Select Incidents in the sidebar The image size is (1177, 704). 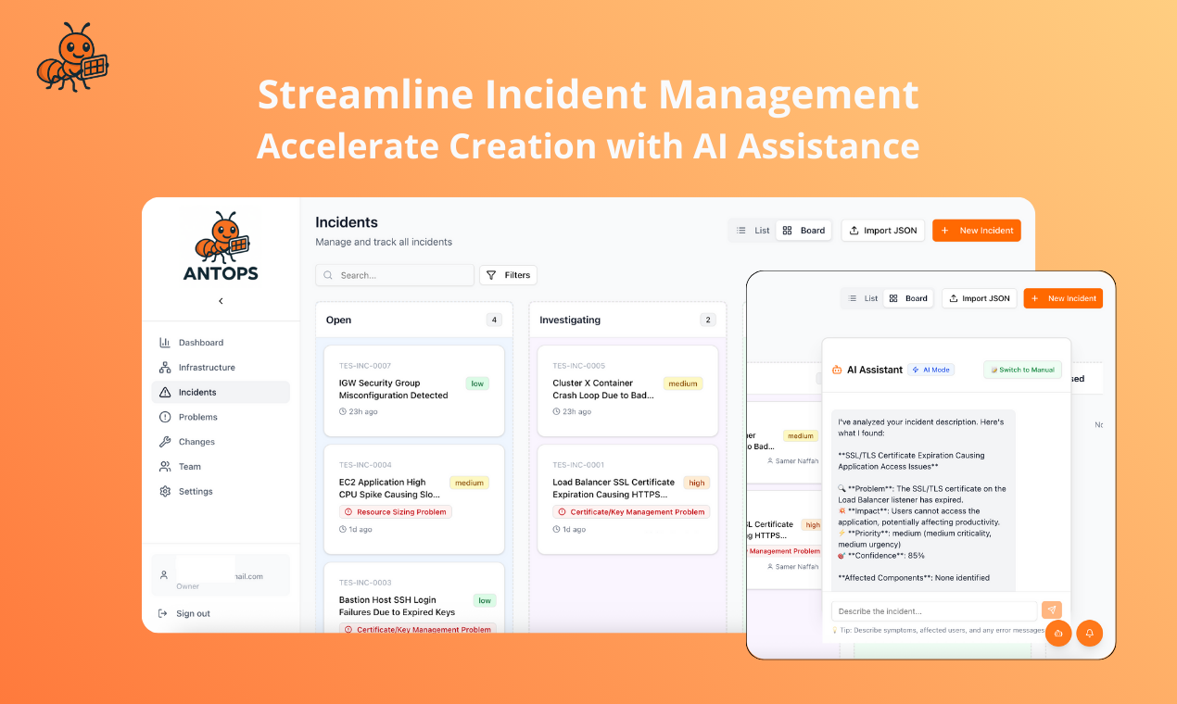click(221, 393)
